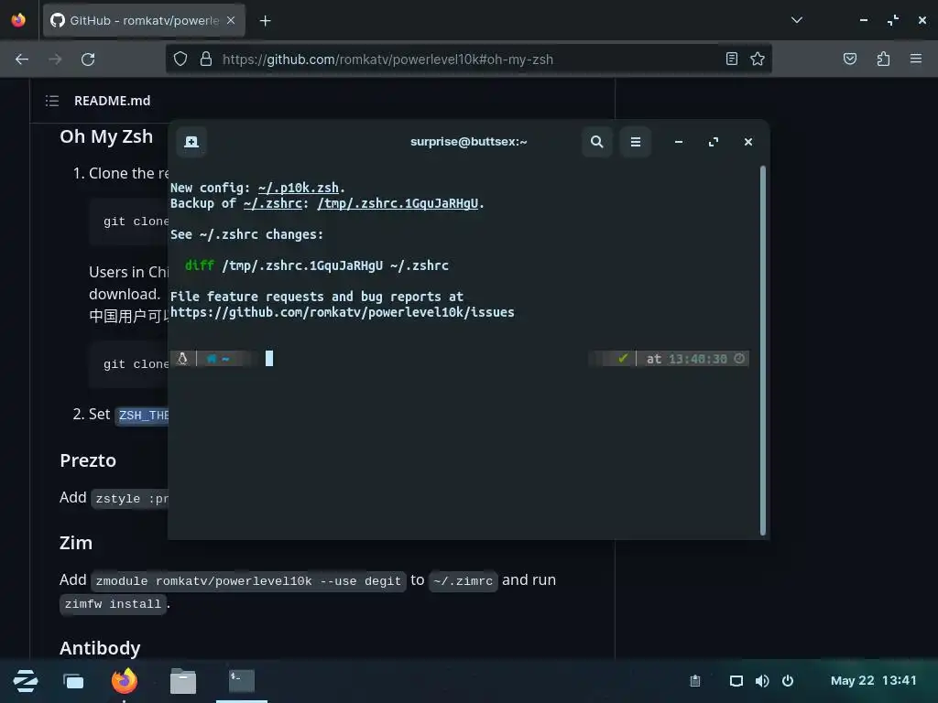Show the workspaces activities overview
Viewport: 938px width, 703px height.
pyautogui.click(x=73, y=681)
